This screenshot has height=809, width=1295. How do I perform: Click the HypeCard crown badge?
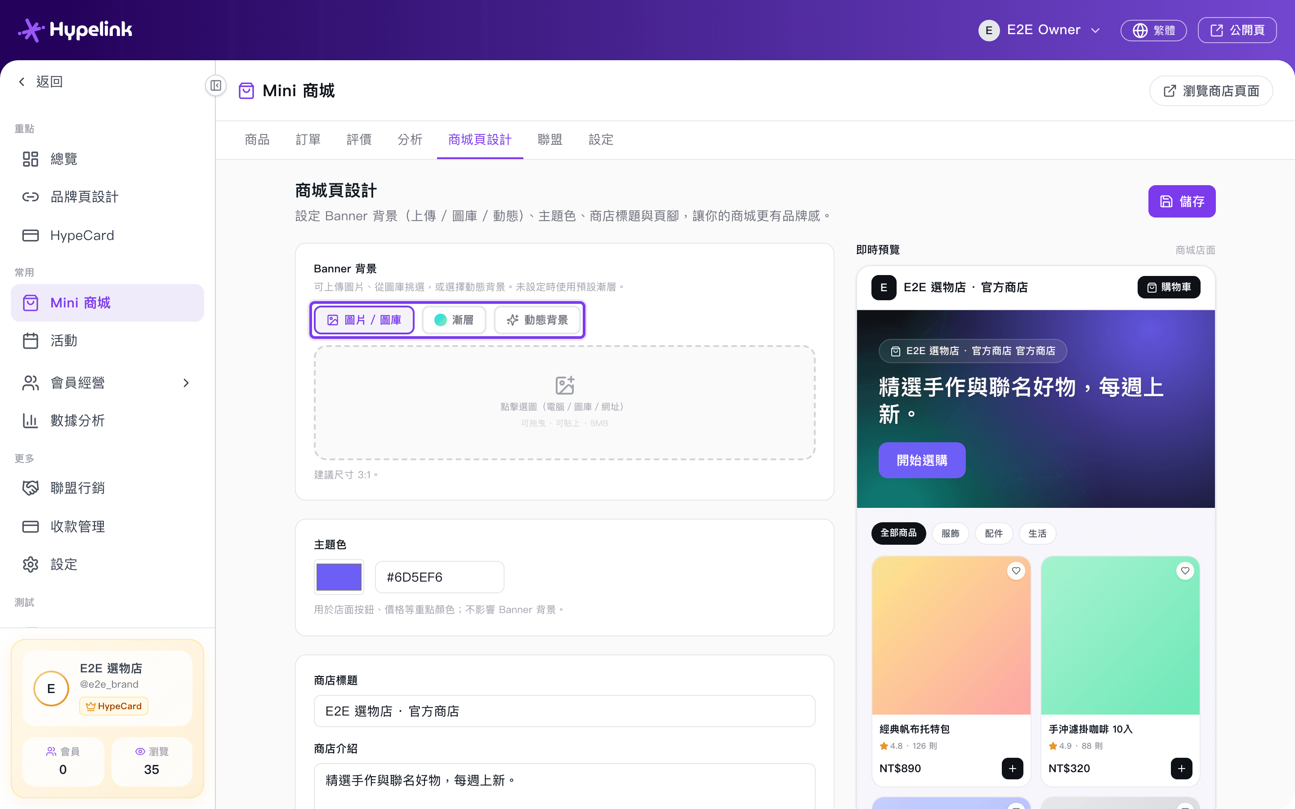pyautogui.click(x=114, y=706)
